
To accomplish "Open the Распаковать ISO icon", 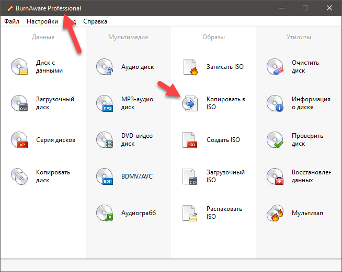I will (x=190, y=213).
